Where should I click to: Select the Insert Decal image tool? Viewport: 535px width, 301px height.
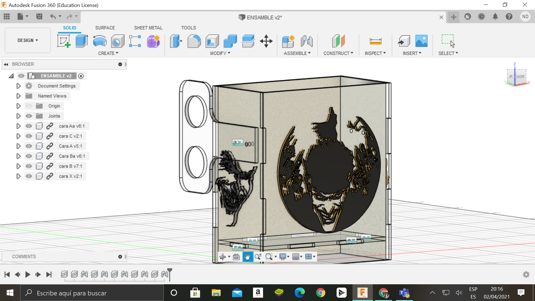pyautogui.click(x=421, y=41)
